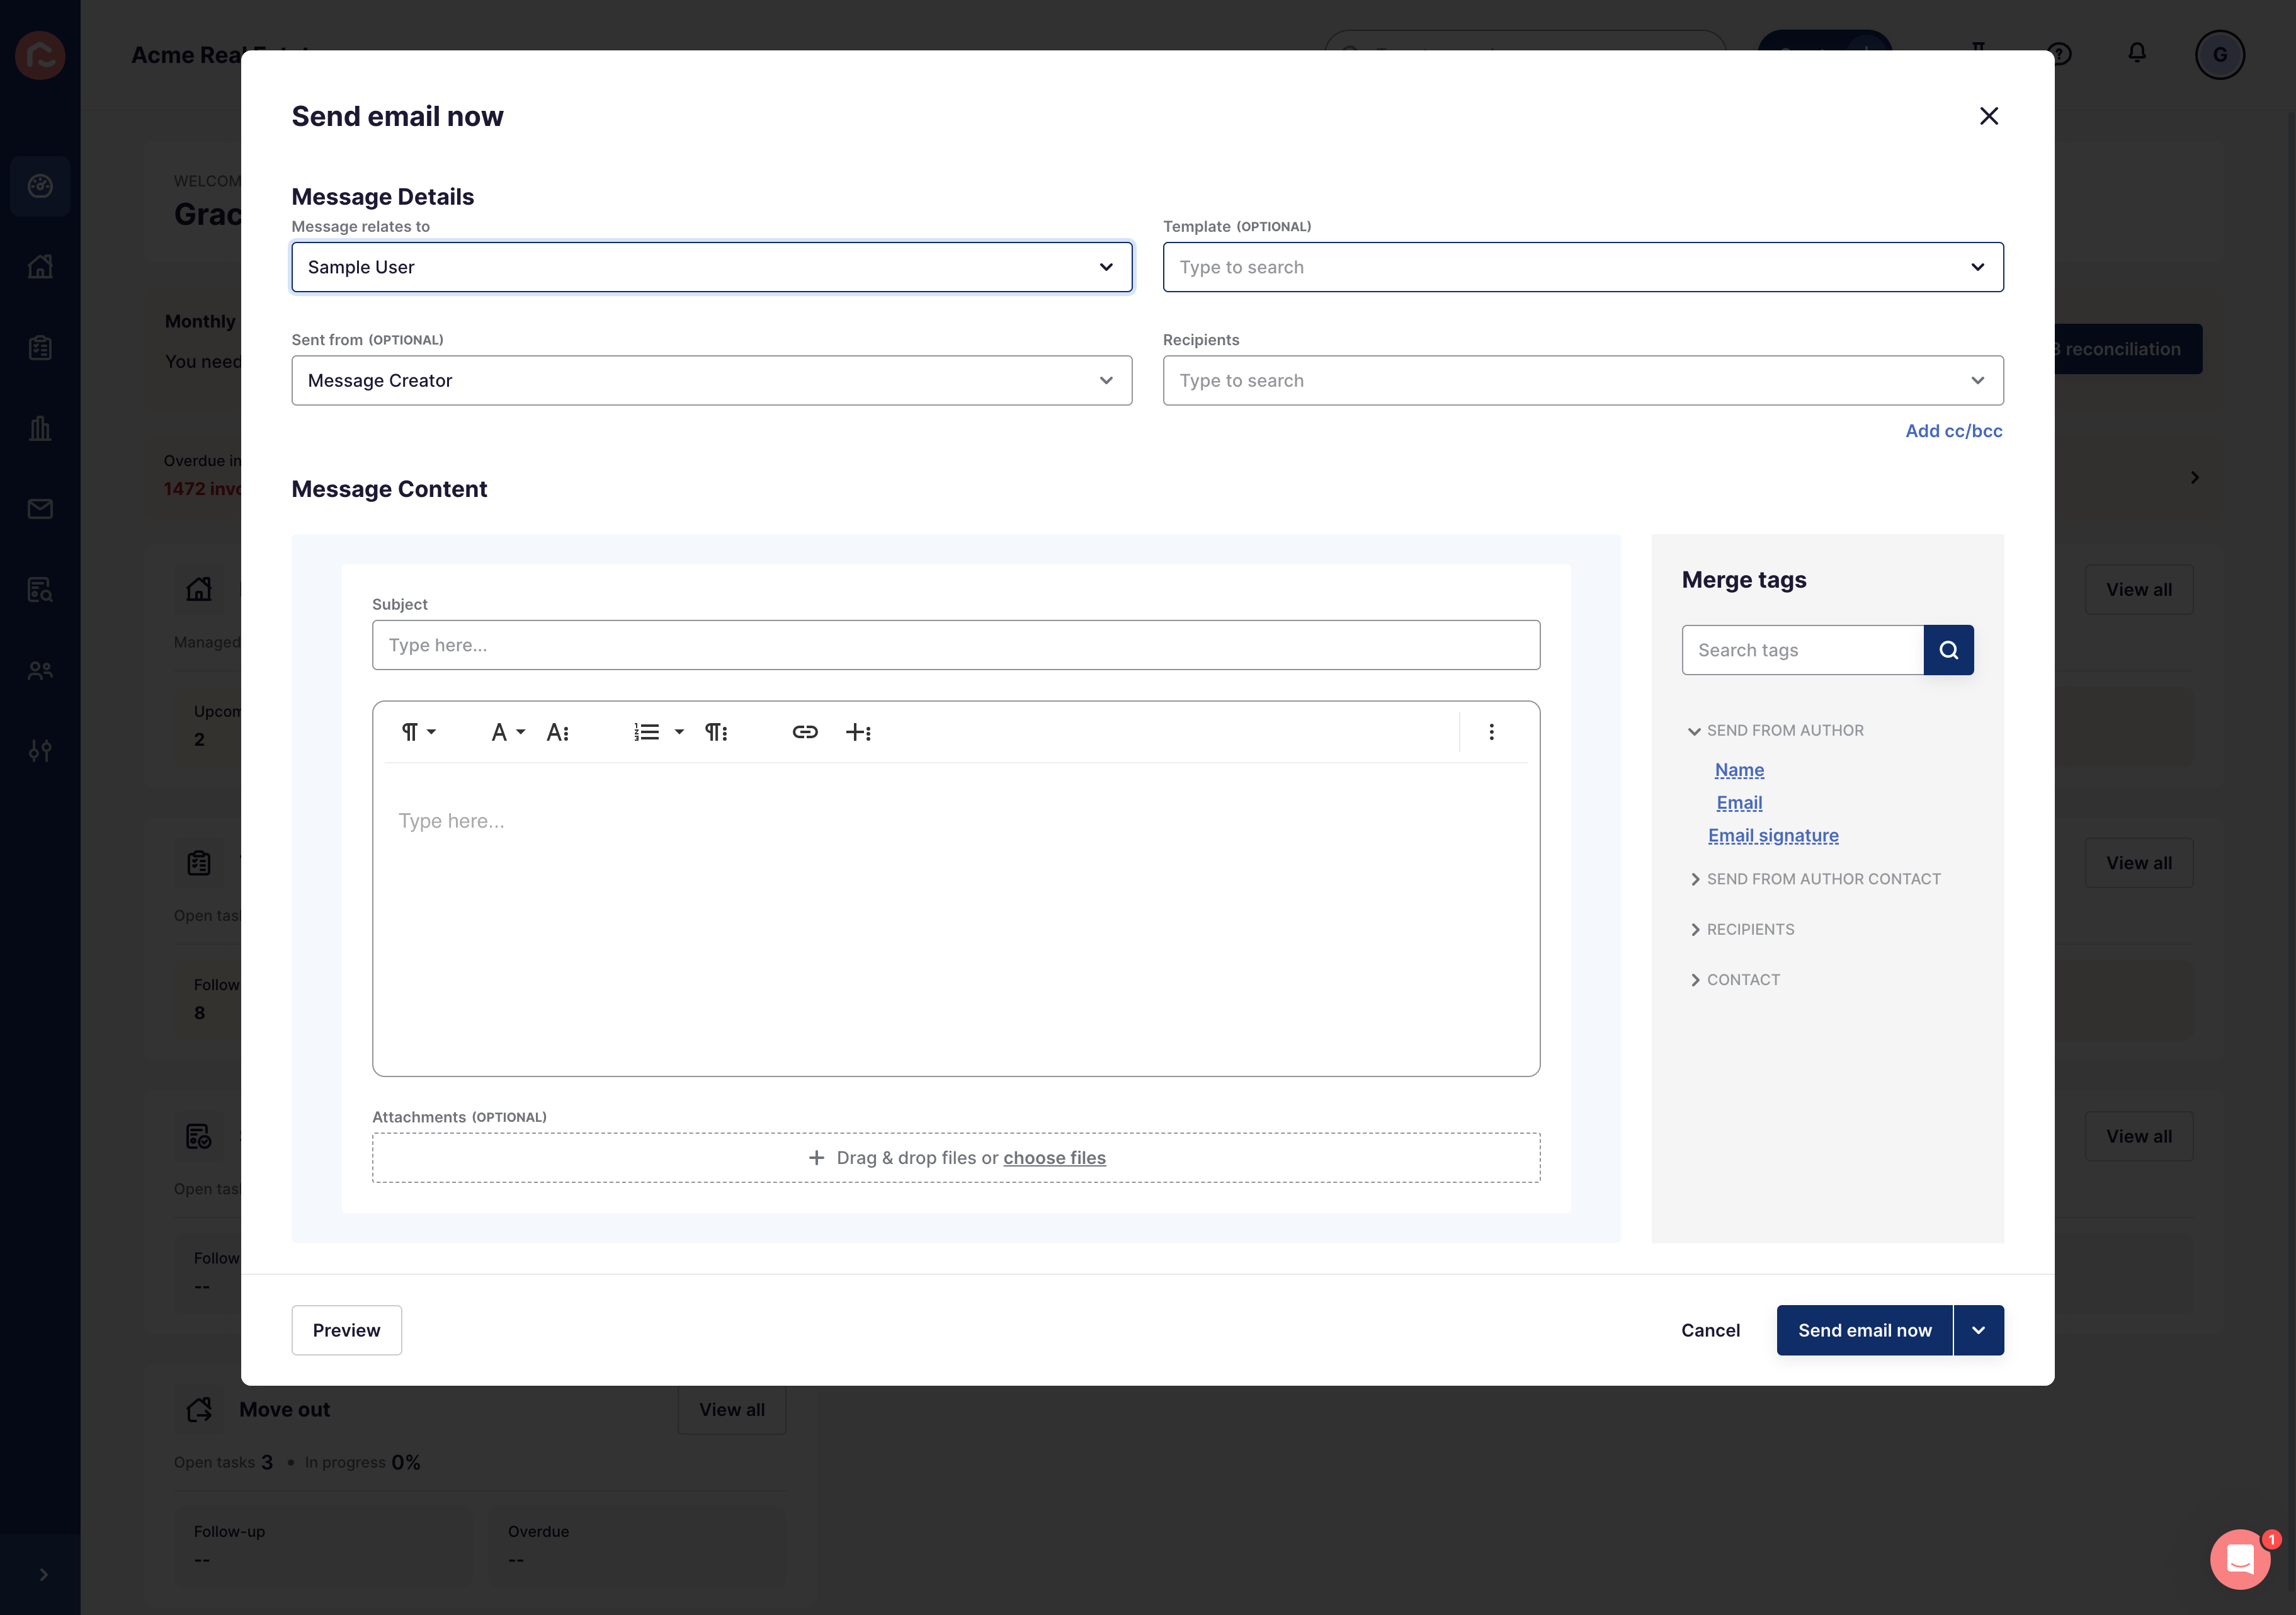
Task: Insert the Email merge tag
Action: (1739, 803)
